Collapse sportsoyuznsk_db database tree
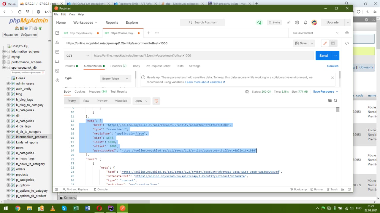 tap(4, 67)
